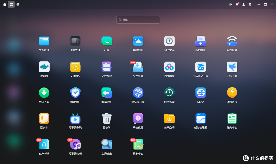Image resolution: width=276 pixels, height=164 pixels.
Task: Click the 搜索 search field
Action: click(x=138, y=20)
